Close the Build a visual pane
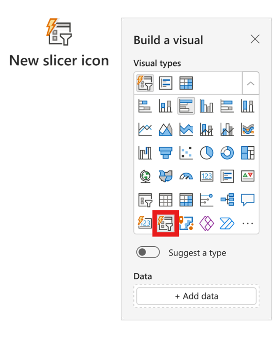The height and width of the screenshot is (338, 280). click(x=255, y=39)
